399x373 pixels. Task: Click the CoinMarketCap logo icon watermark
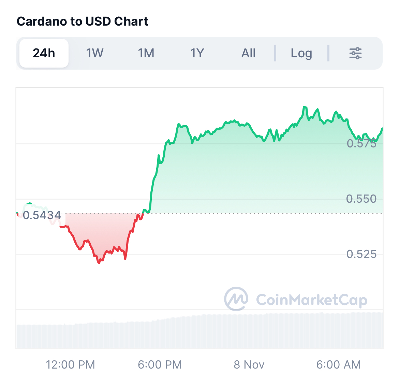point(236,299)
